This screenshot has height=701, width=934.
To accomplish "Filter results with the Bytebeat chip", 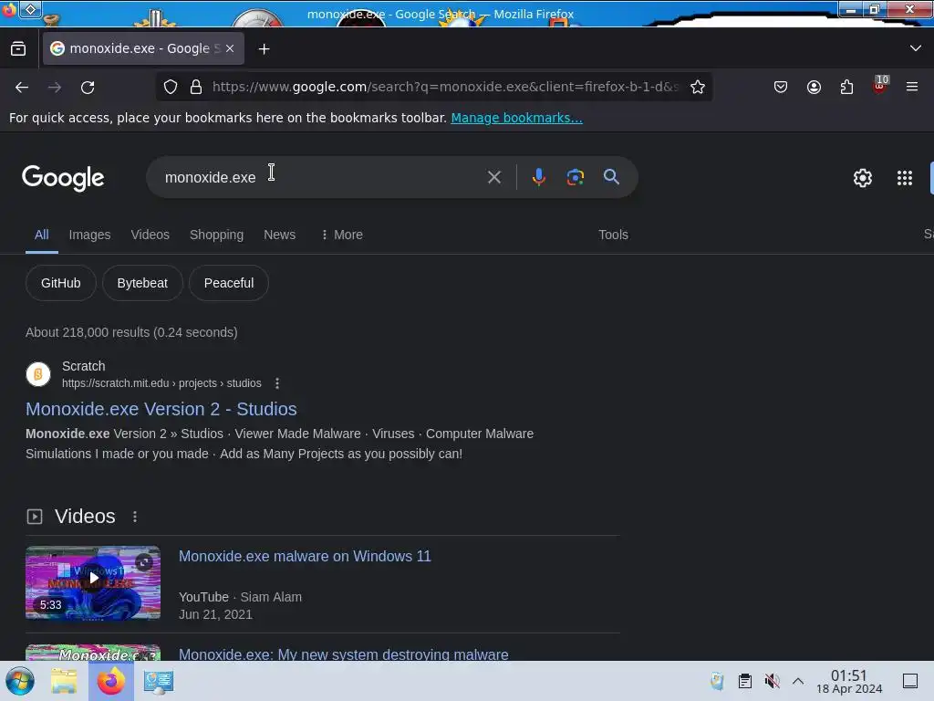I will [x=142, y=283].
